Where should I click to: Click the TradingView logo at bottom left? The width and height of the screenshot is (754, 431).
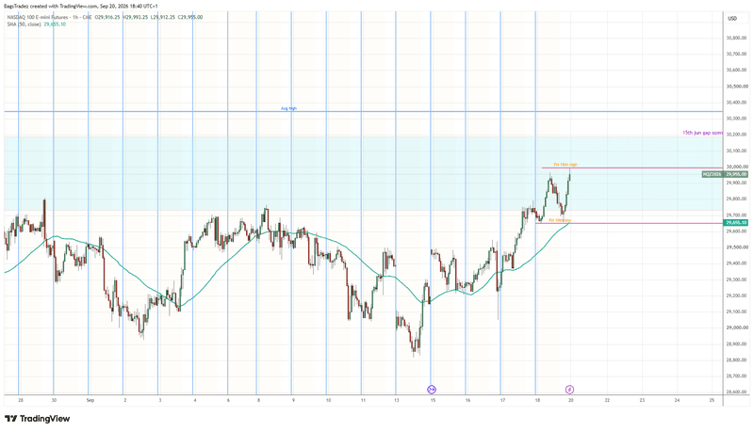[x=38, y=419]
